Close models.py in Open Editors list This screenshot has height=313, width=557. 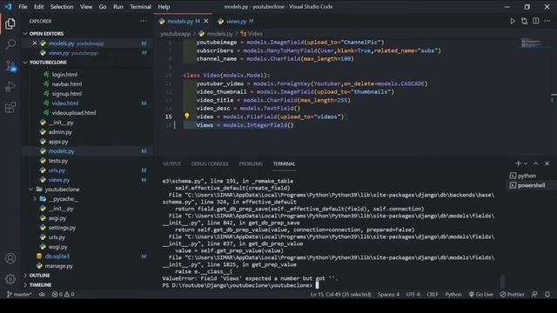(35, 43)
